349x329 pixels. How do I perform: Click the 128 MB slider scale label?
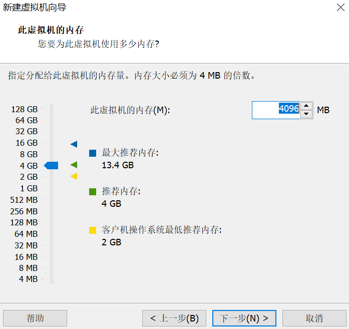point(24,223)
